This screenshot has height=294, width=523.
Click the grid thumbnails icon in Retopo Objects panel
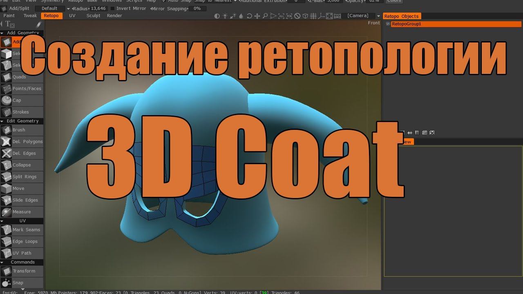click(x=417, y=133)
